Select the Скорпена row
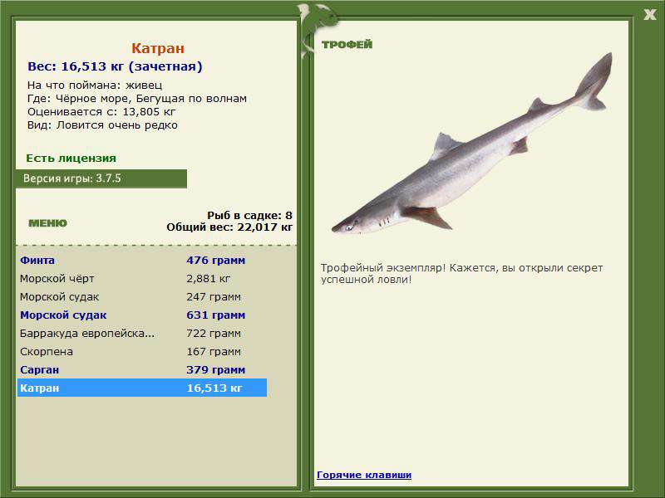The height and width of the screenshot is (498, 665). 142,351
